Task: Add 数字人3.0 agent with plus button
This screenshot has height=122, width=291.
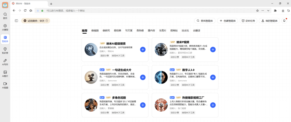Action: click(213, 77)
